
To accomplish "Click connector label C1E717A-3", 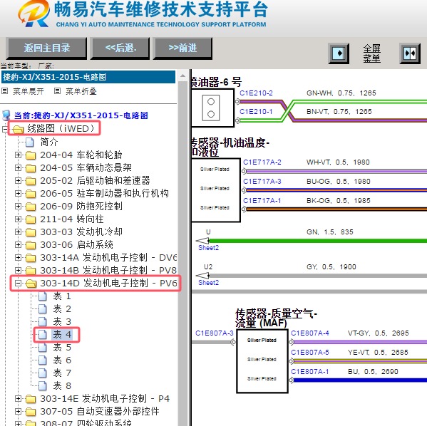I will point(262,181).
